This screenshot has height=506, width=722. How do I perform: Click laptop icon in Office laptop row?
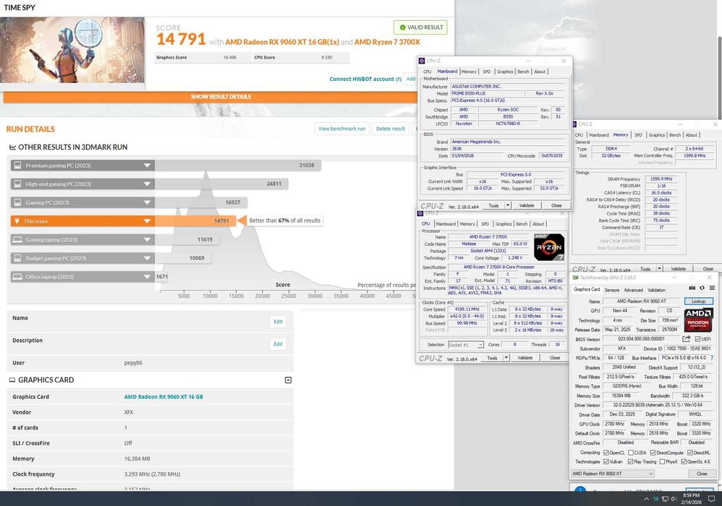[17, 277]
